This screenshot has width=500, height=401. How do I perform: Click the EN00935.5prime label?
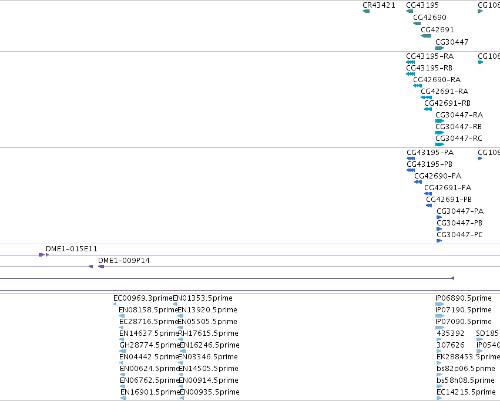[210, 392]
